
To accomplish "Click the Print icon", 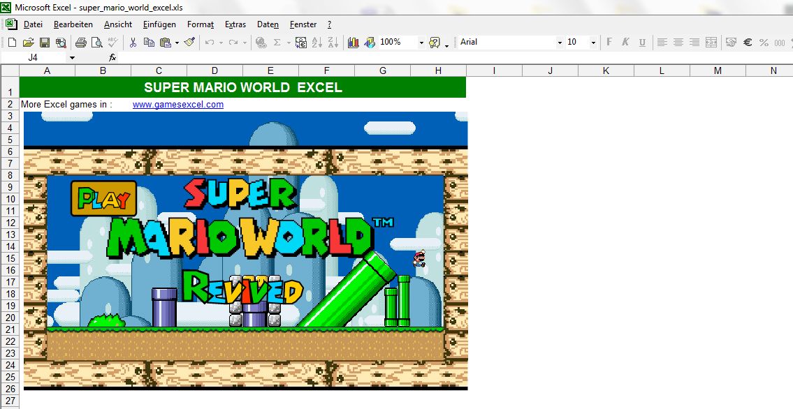I will (x=81, y=43).
